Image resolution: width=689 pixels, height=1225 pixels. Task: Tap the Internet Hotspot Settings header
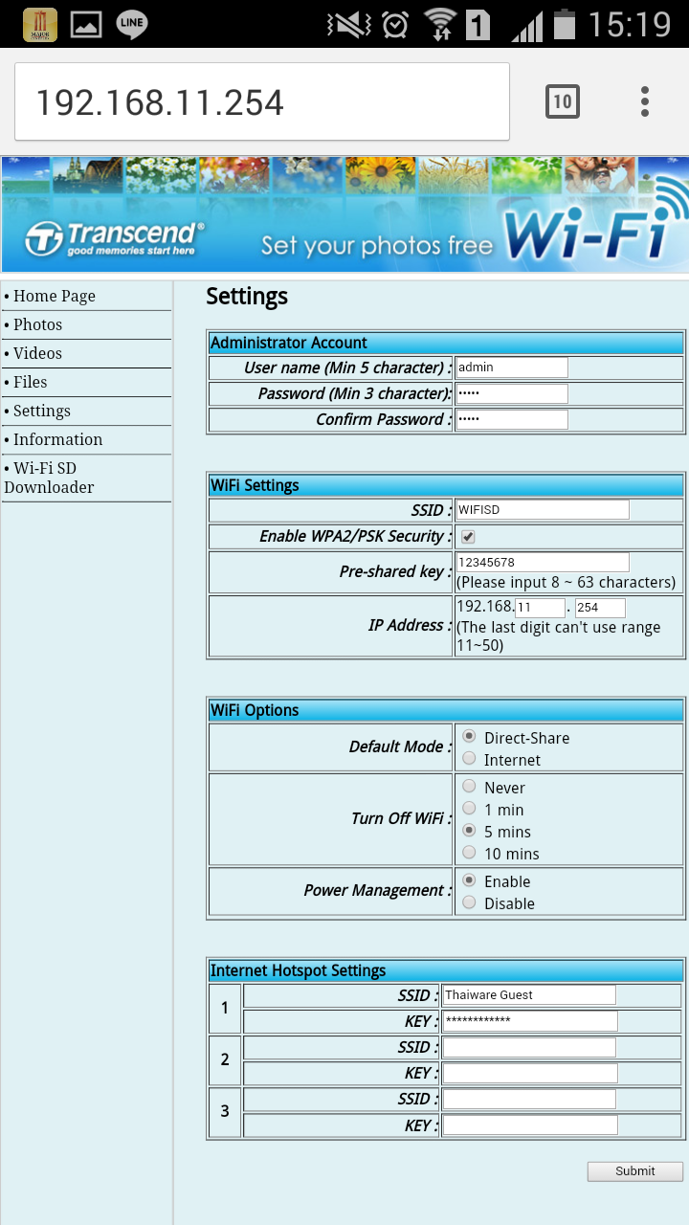[446, 970]
